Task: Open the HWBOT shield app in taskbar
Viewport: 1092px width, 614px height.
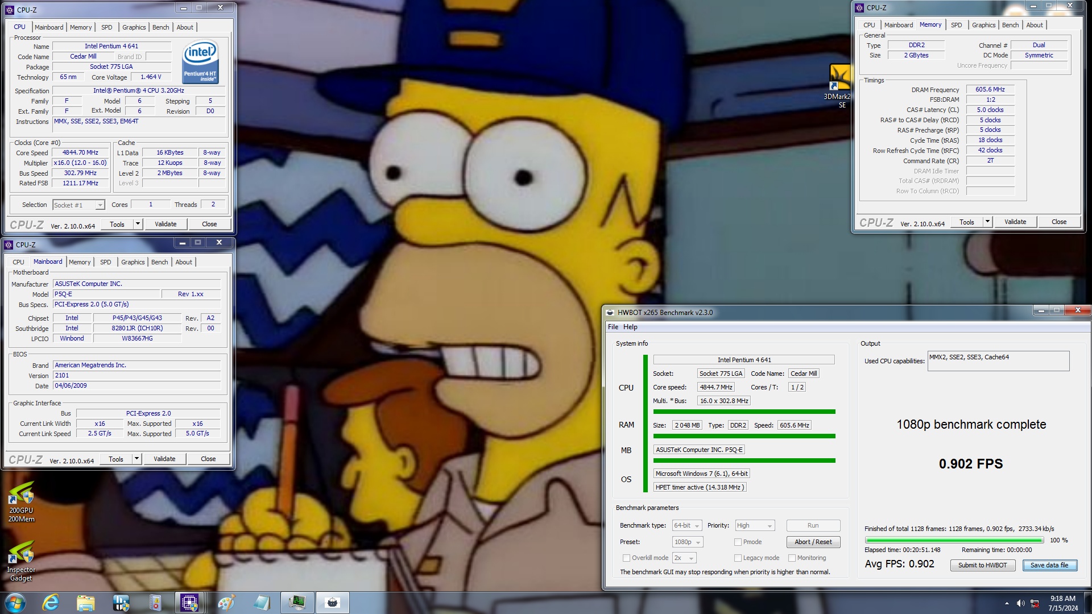Action: (x=121, y=603)
